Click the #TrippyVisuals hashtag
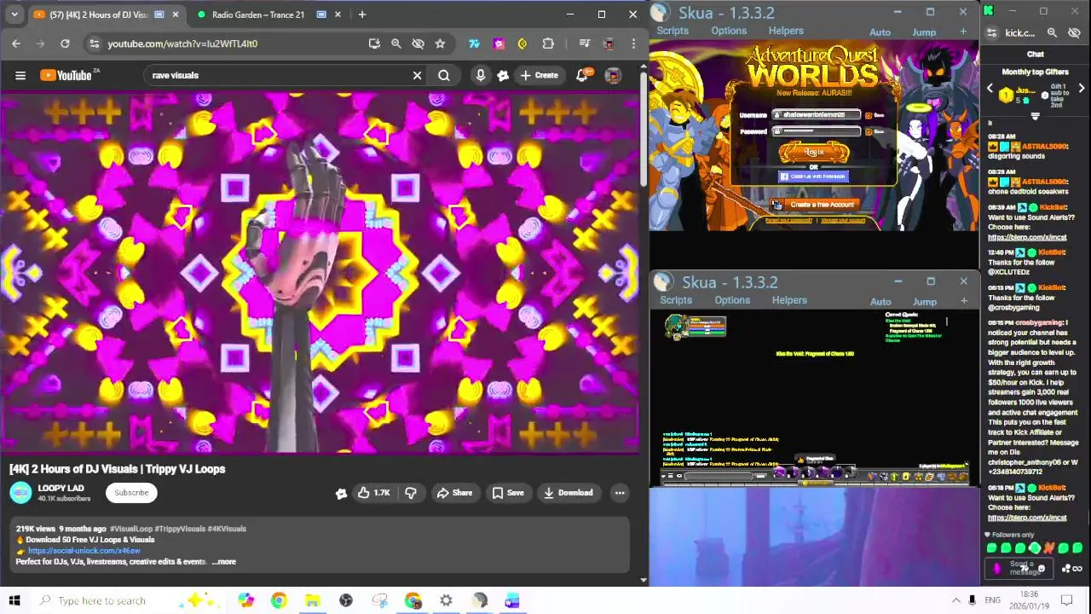 [x=181, y=529]
